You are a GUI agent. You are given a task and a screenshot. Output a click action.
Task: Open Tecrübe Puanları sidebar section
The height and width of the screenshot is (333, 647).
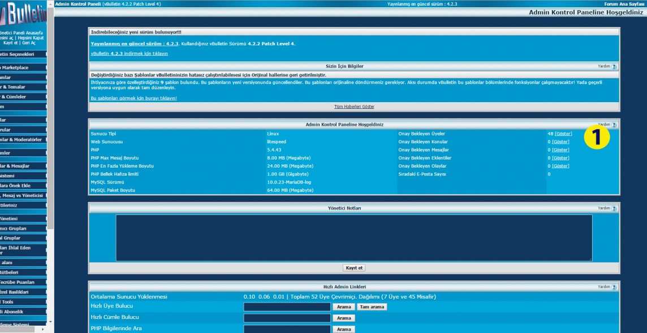(x=23, y=282)
